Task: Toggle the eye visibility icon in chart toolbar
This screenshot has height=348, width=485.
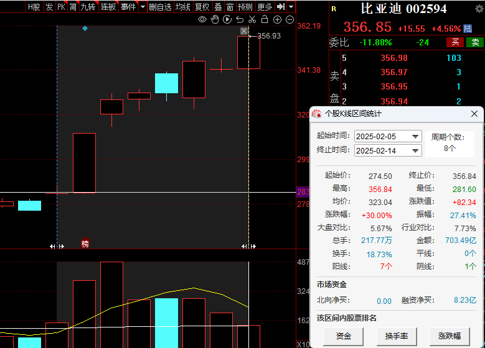Action: [x=202, y=20]
